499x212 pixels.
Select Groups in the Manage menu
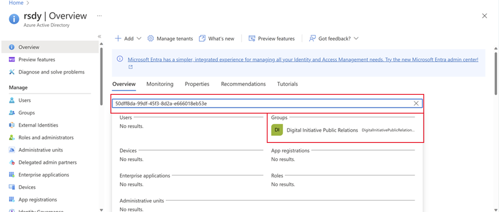pos(27,113)
